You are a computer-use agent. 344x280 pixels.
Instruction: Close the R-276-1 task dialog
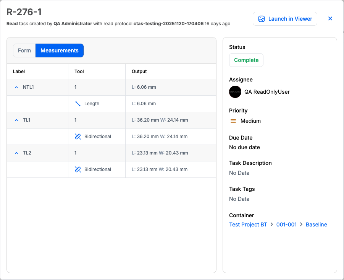(330, 19)
